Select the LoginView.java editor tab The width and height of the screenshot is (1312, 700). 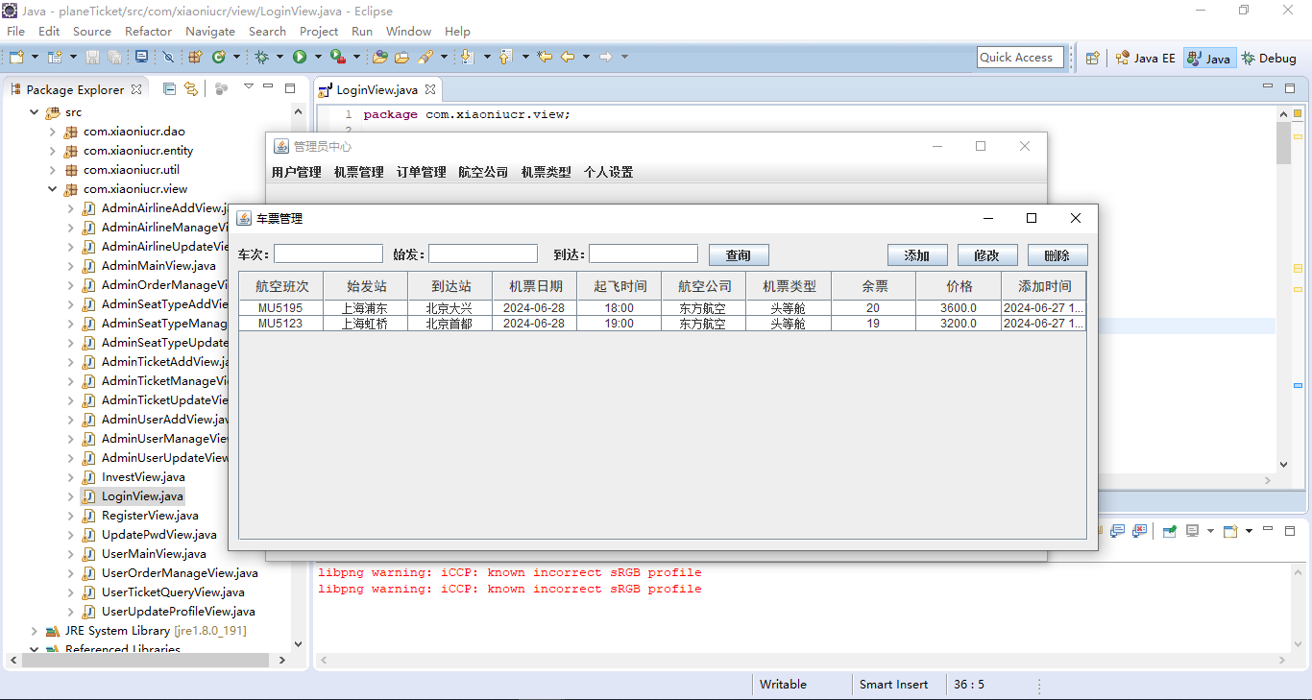point(376,89)
